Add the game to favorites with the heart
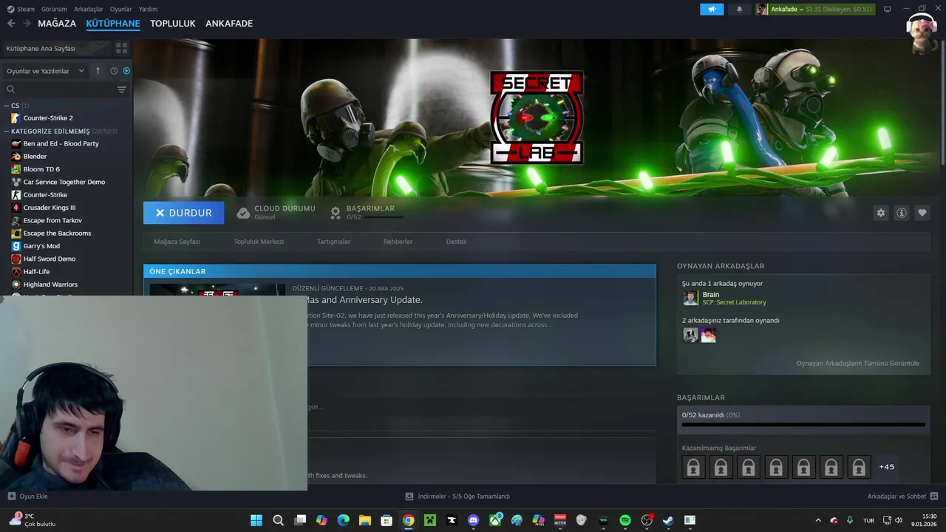Screen dimensions: 946x532 tap(922, 213)
